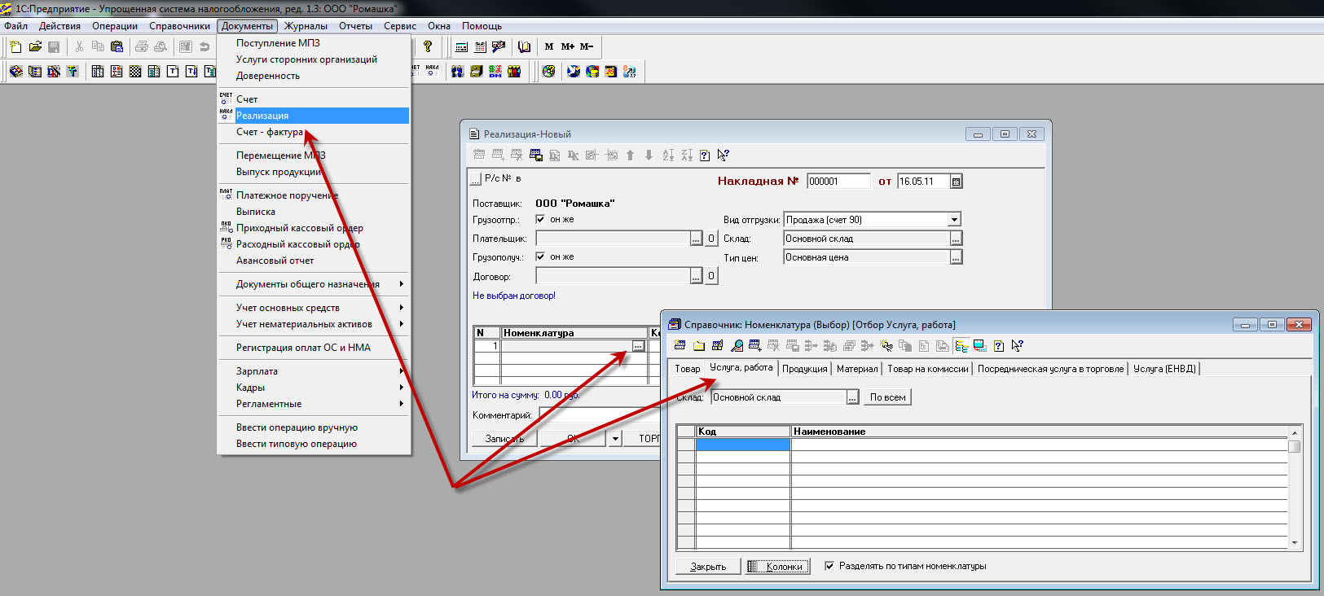Image resolution: width=1324 pixels, height=596 pixels.
Task: Click the Накладная number input field
Action: [x=838, y=182]
